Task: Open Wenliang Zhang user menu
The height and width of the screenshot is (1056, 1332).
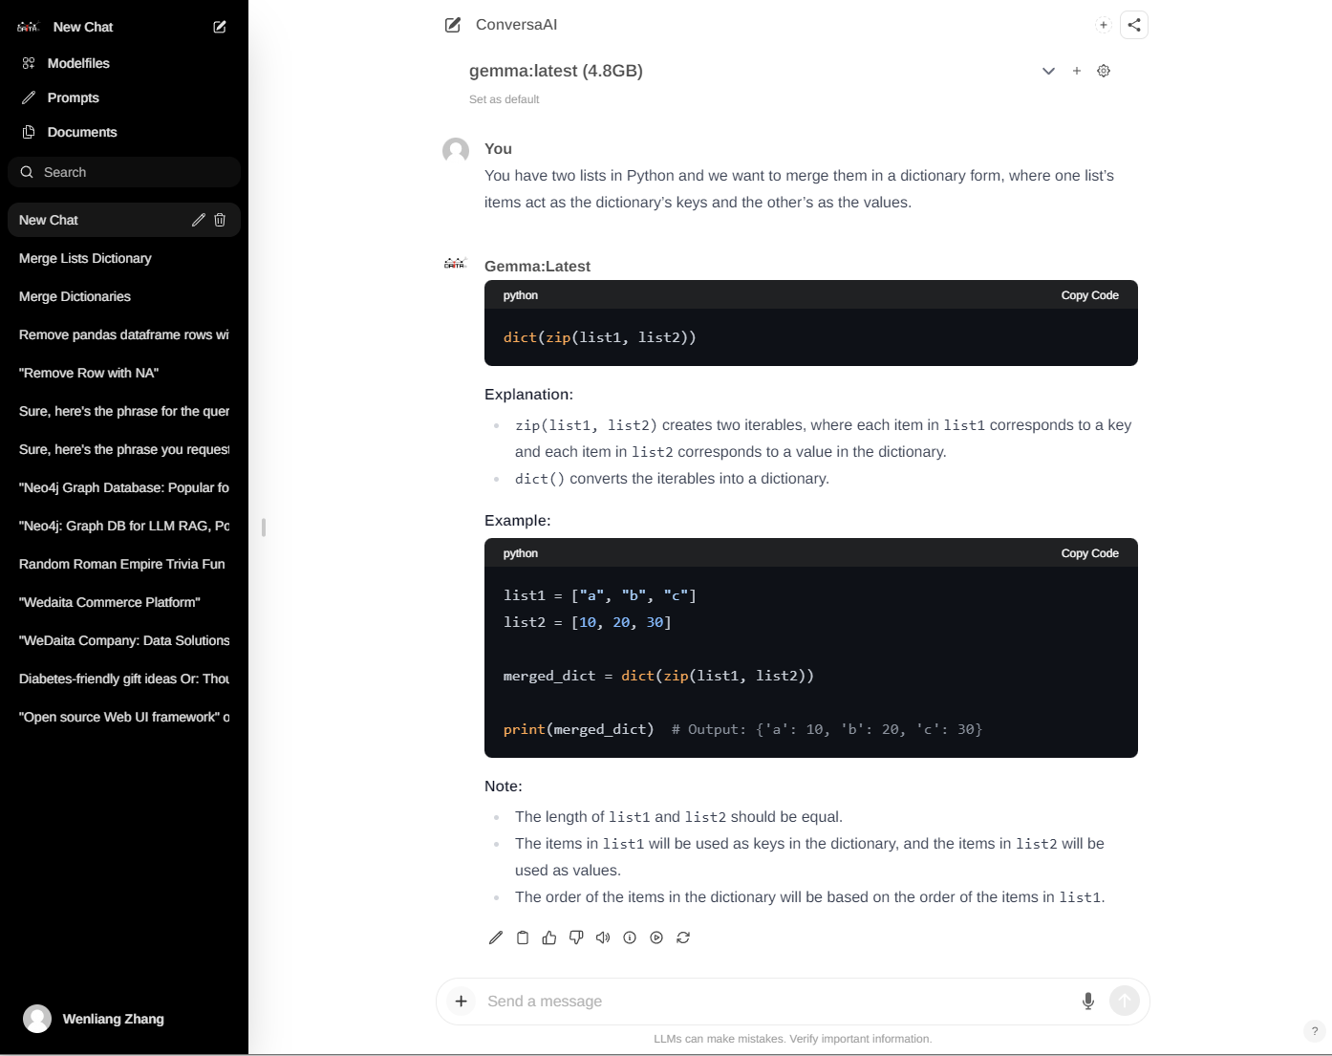Action: point(94,1019)
